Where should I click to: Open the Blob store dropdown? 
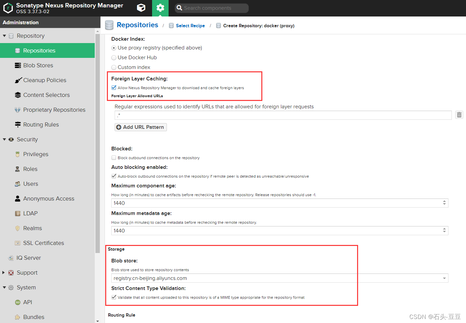click(x=444, y=278)
